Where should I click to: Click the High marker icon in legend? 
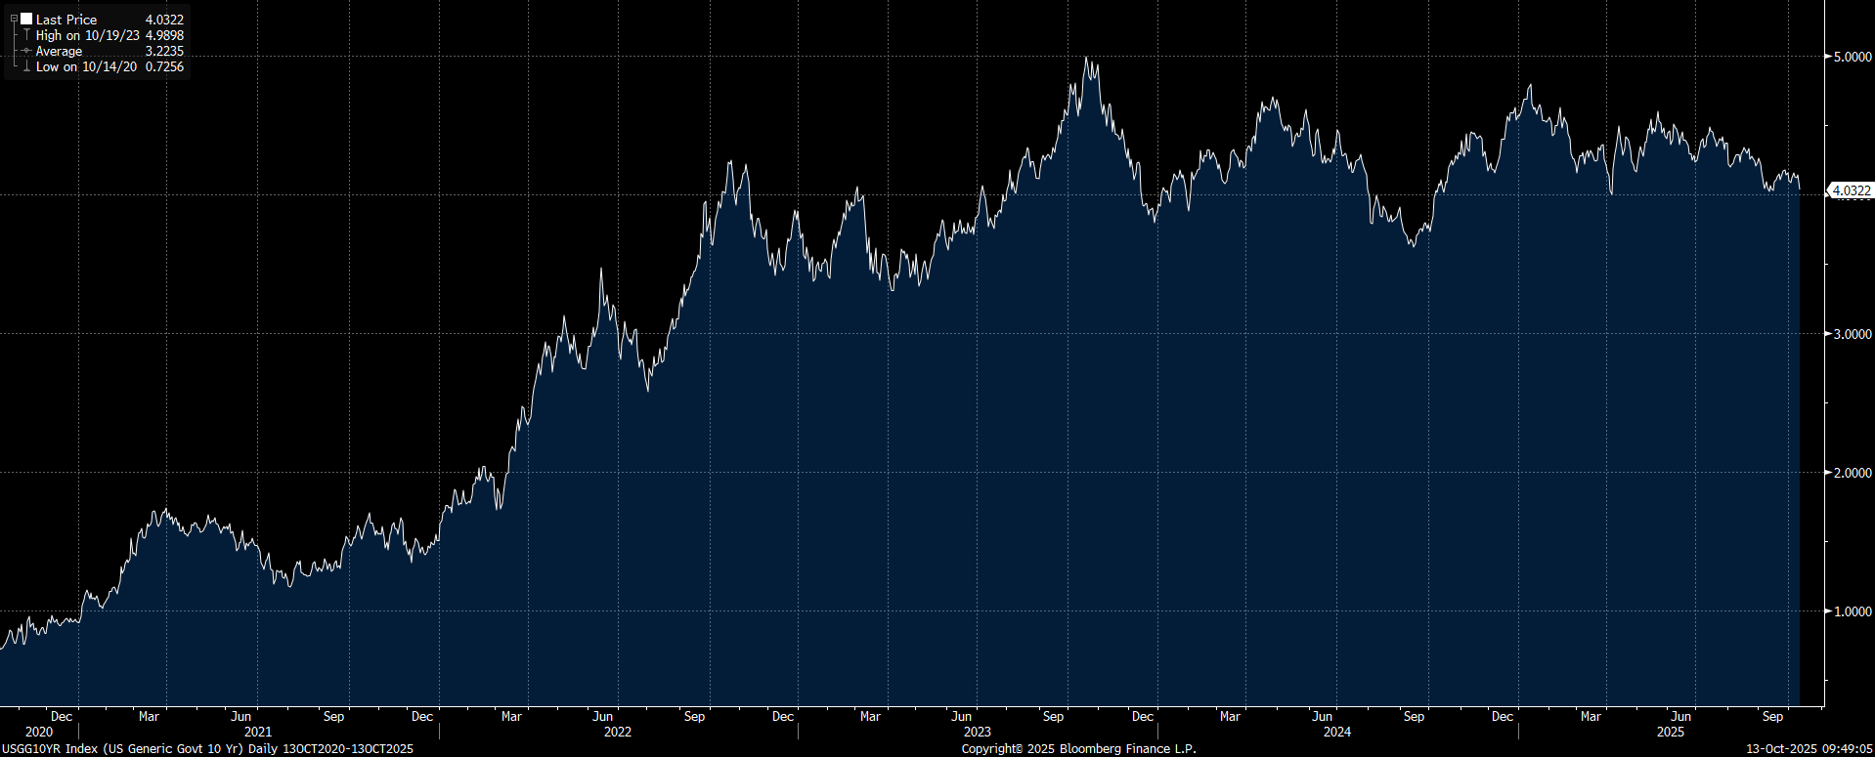pos(26,35)
